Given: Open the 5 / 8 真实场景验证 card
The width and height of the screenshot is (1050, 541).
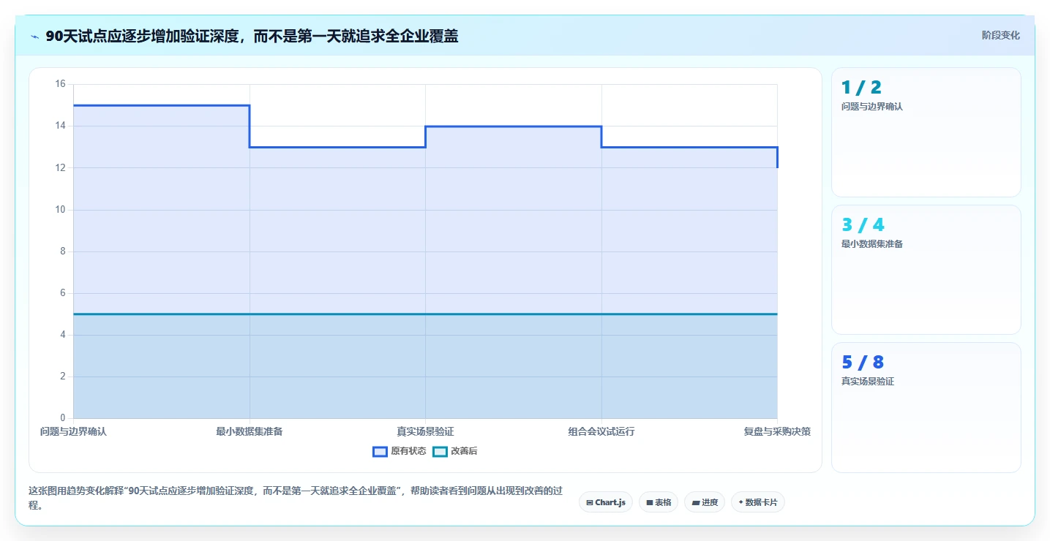Looking at the screenshot, I should [926, 407].
